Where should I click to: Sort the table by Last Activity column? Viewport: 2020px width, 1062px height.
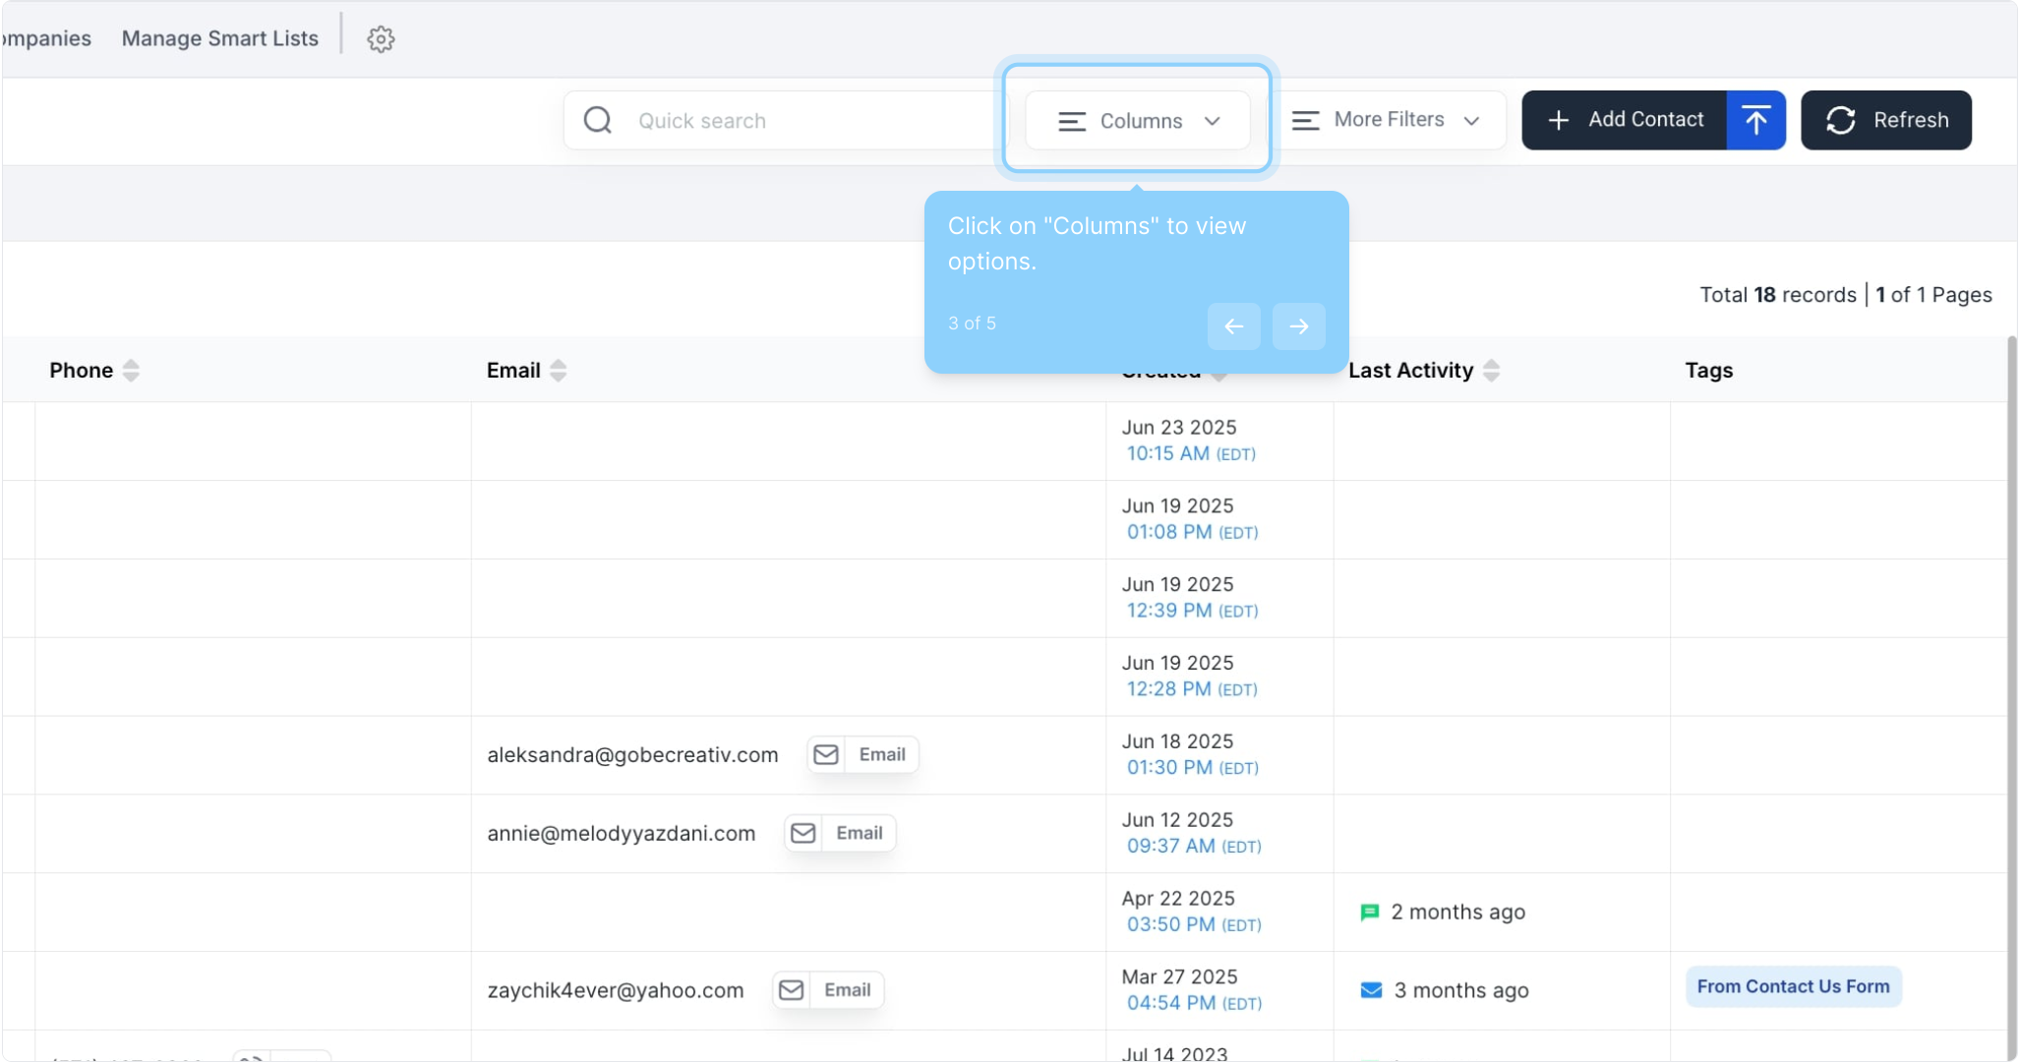[1491, 371]
